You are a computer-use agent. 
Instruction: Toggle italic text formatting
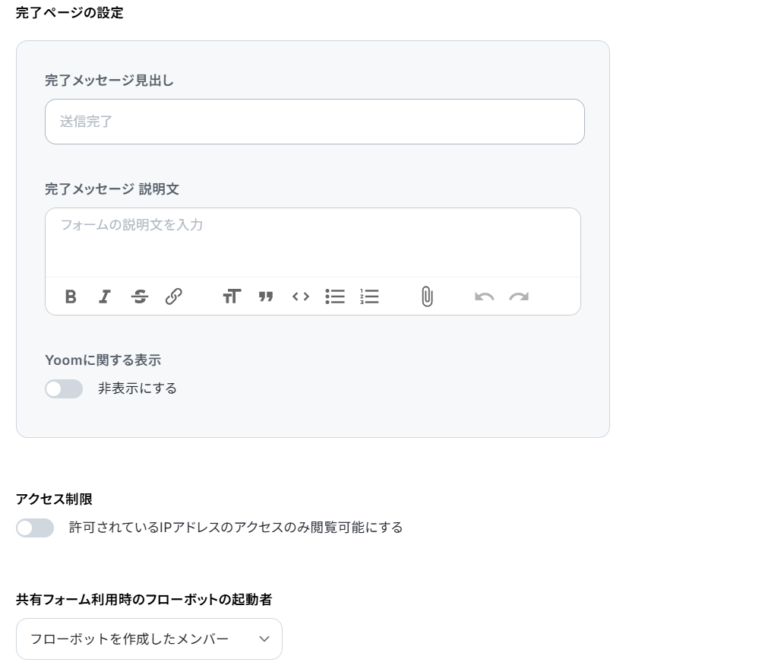pyautogui.click(x=105, y=296)
